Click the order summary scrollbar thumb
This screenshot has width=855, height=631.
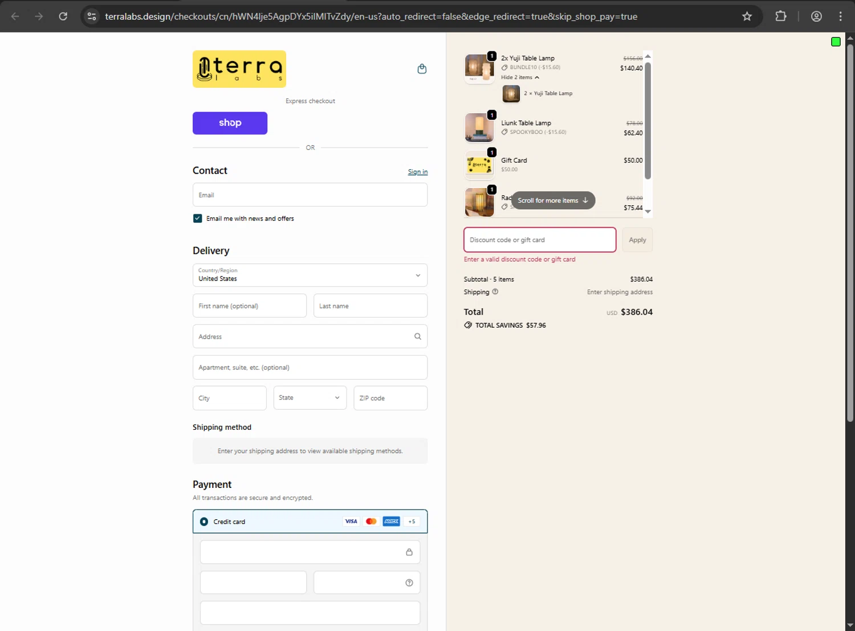648,120
